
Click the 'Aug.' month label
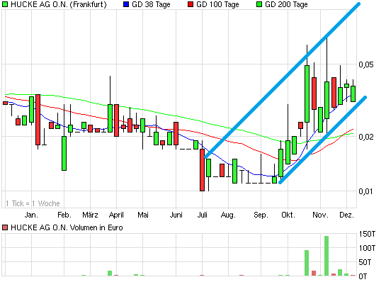pos(228,215)
